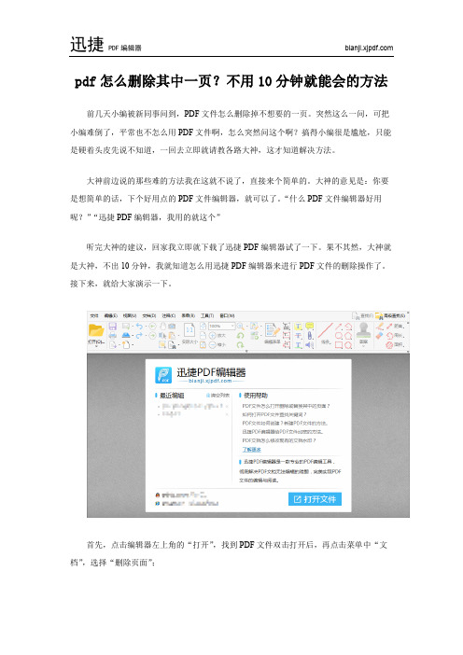463x655 pixels.
Task: Click the Distance measure tool
Action: point(396,327)
